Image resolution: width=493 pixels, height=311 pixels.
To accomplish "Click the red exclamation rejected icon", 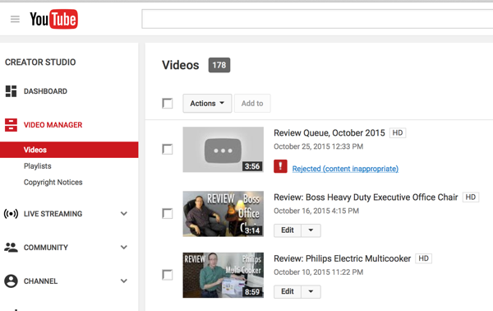I will [x=280, y=166].
